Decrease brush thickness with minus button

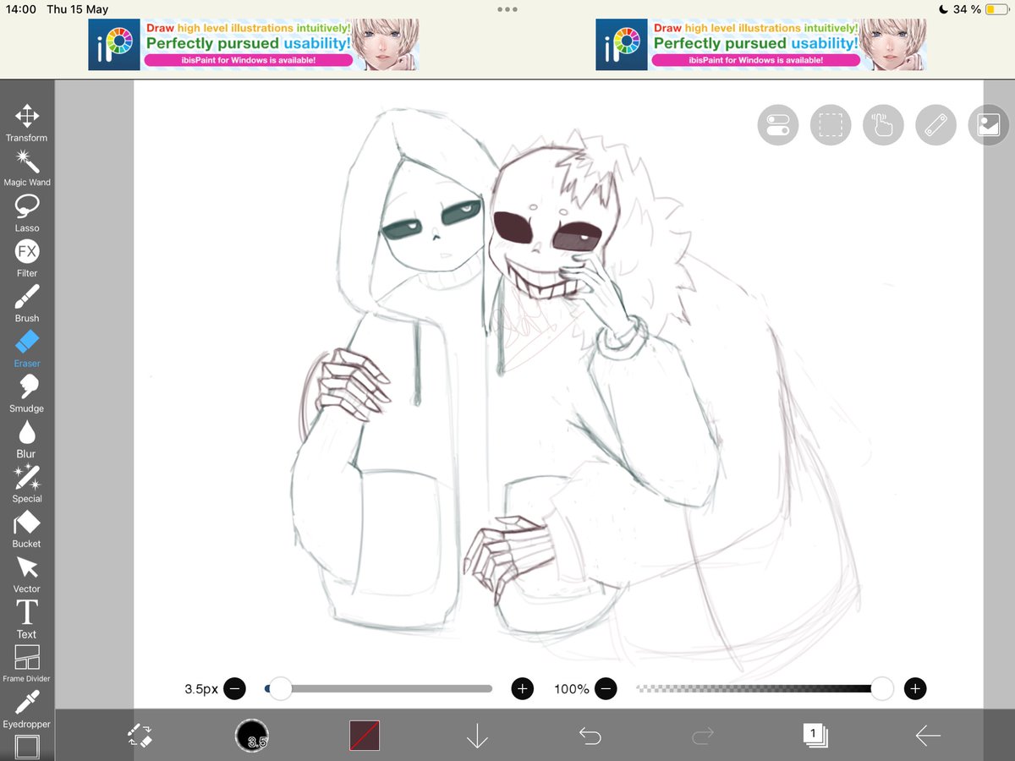coord(236,689)
